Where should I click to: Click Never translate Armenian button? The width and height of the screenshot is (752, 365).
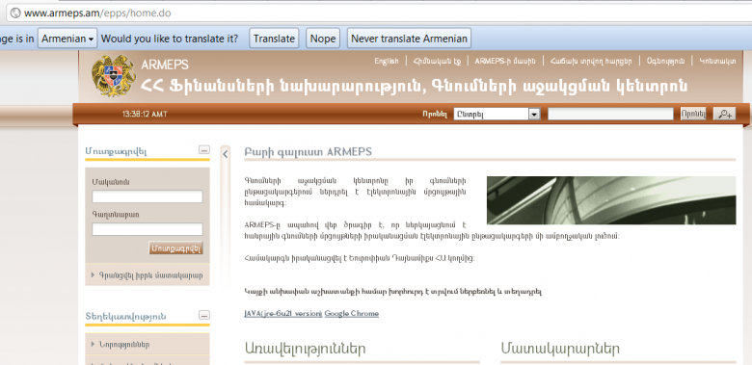point(409,39)
